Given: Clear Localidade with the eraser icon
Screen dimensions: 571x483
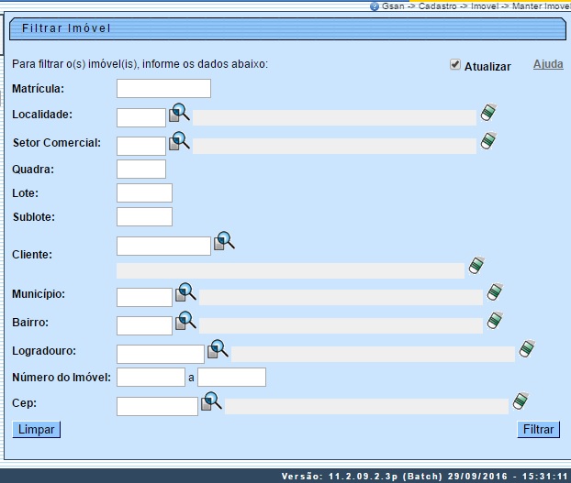Looking at the screenshot, I should click(x=489, y=114).
